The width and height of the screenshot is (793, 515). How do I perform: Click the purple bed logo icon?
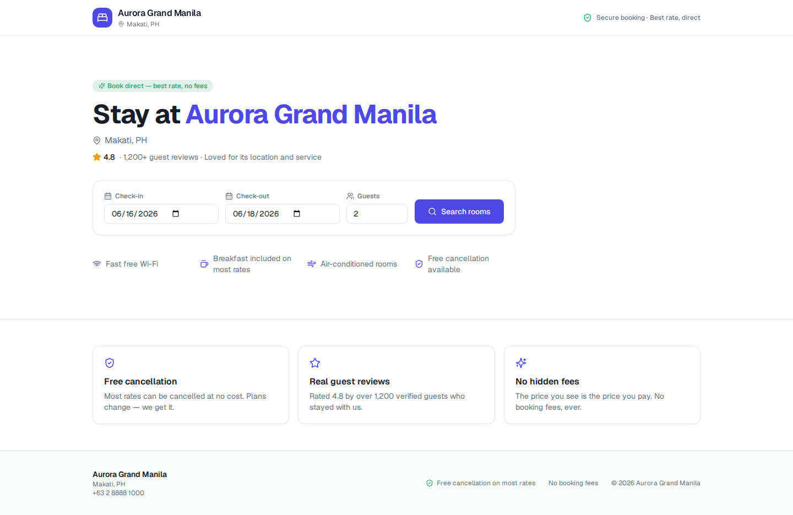(x=102, y=18)
